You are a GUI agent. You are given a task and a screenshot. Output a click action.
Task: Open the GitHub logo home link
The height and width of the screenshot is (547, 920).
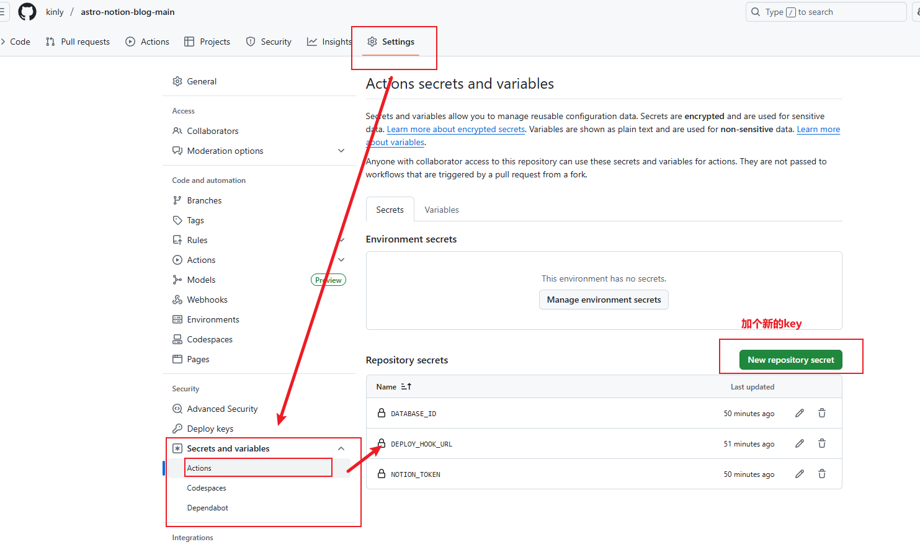coord(27,12)
